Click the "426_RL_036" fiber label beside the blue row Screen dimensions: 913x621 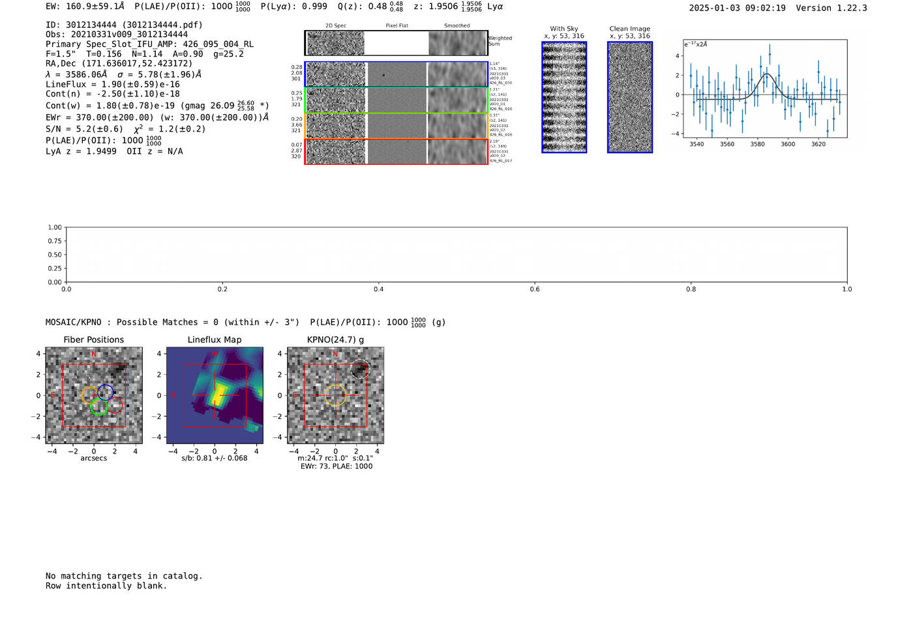501,83
